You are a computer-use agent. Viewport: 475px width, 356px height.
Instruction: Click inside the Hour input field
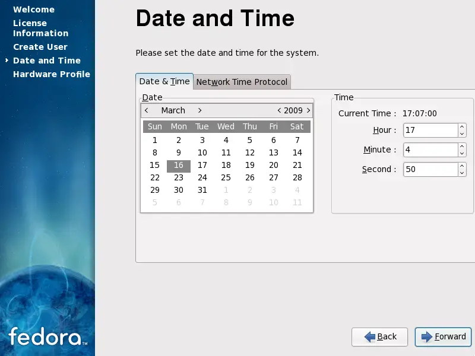430,130
